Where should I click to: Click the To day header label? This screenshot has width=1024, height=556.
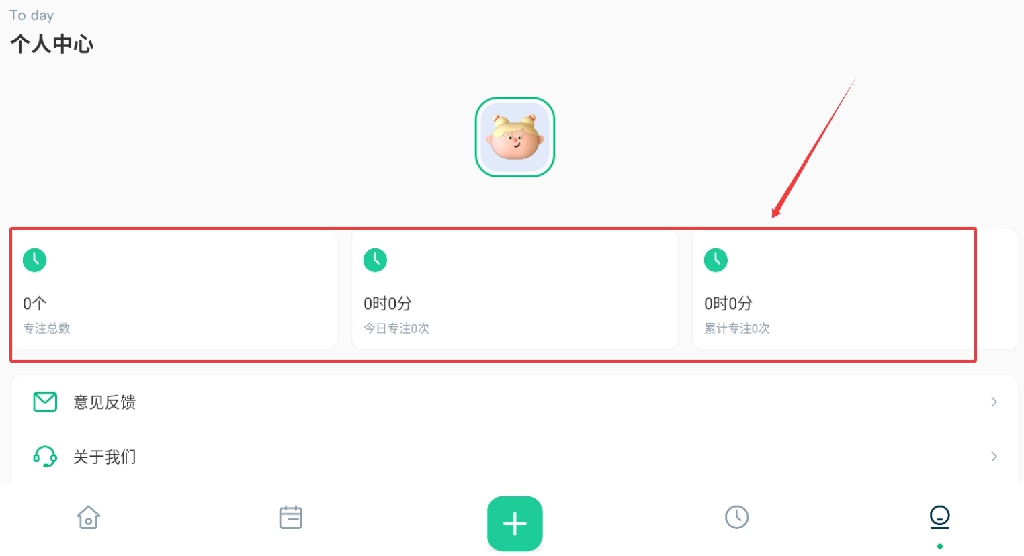coord(32,15)
